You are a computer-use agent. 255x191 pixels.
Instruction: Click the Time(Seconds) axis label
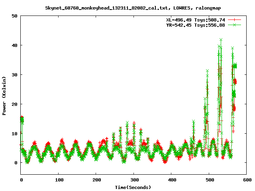click(133, 187)
